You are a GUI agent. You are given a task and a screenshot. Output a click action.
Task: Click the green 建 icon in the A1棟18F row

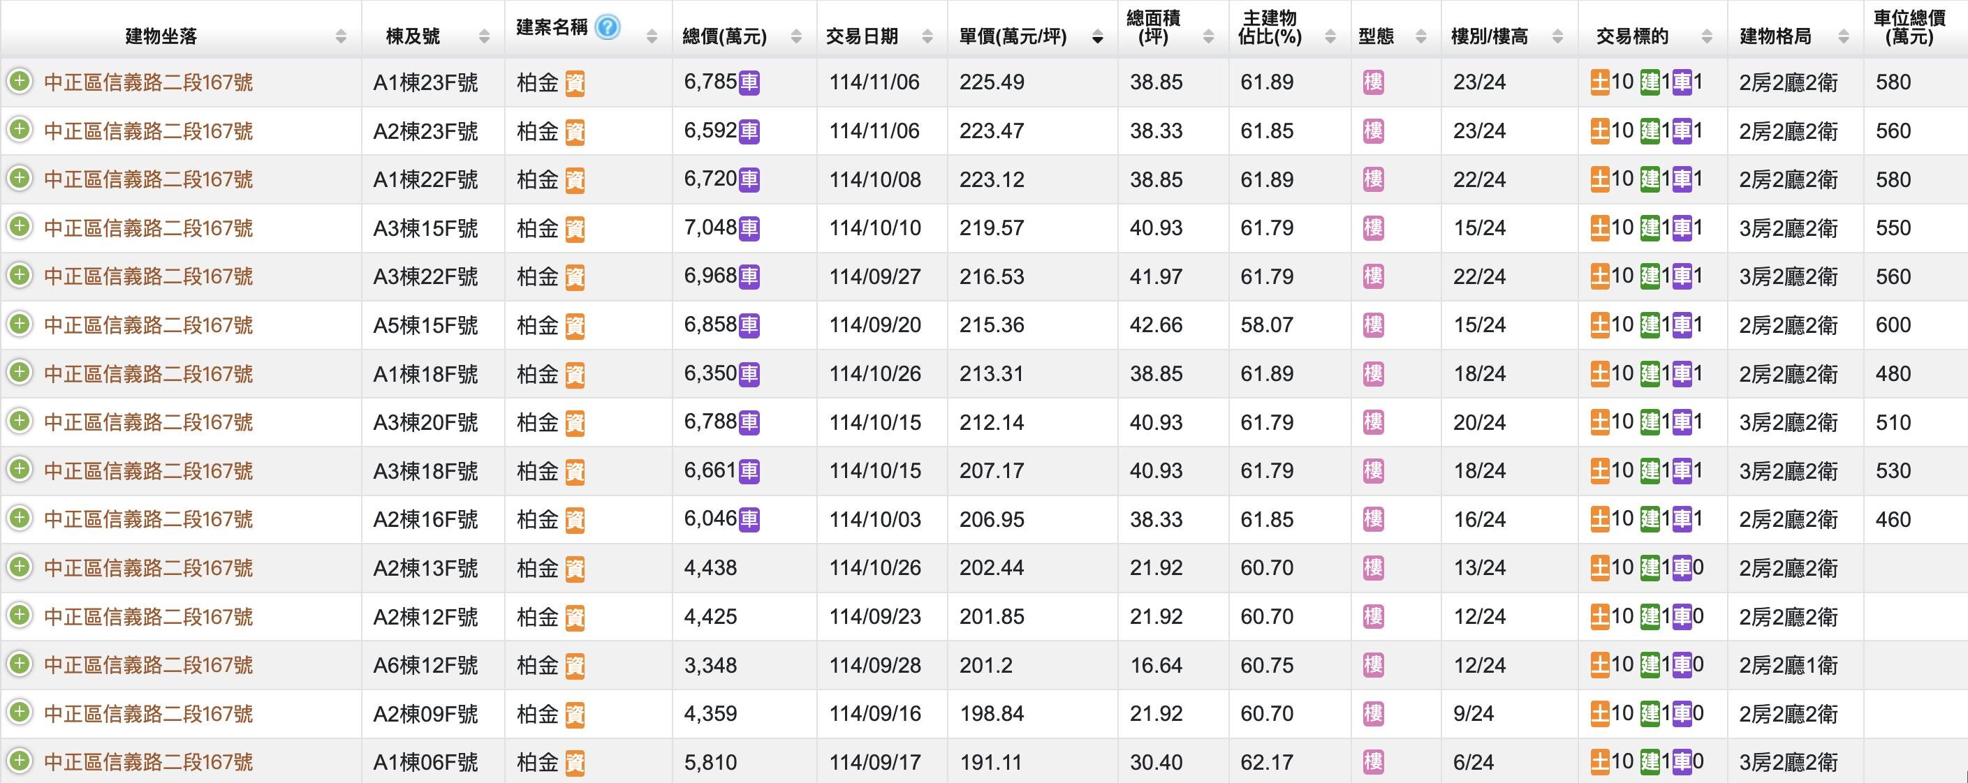click(1650, 374)
